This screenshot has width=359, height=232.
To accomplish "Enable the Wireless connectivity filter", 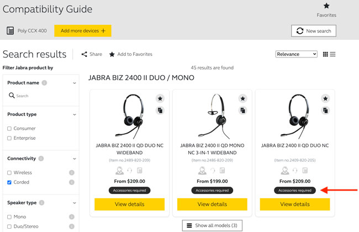I will [9, 173].
